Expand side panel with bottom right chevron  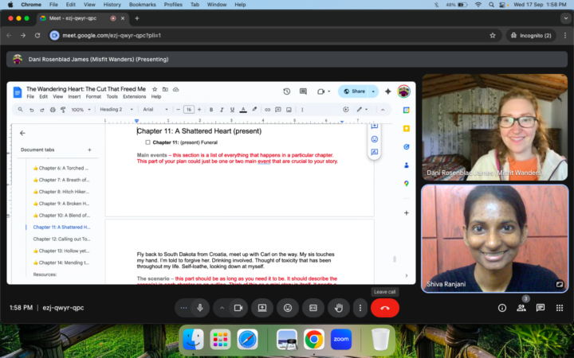click(x=407, y=275)
